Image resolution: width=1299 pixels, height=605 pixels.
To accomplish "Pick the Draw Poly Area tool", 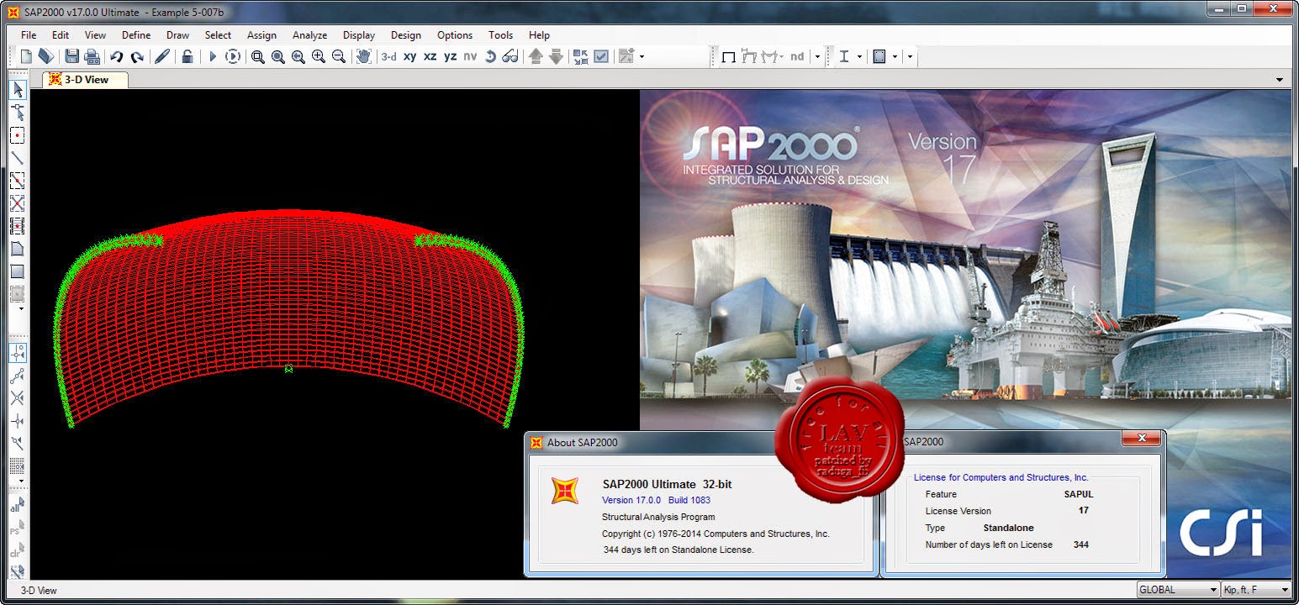I will coord(17,249).
